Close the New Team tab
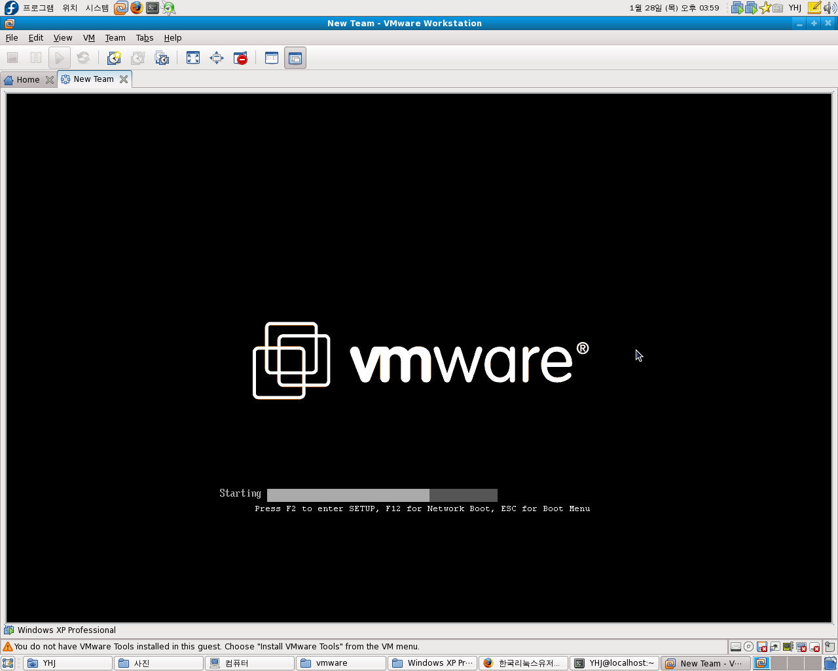Screen dimensions: 838x671 coord(124,79)
